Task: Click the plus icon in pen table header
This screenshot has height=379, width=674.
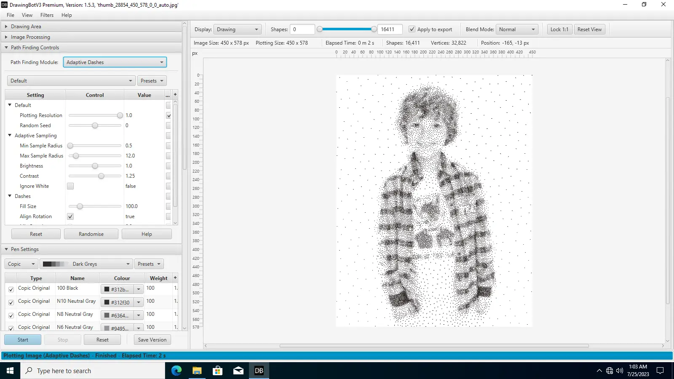Action: pyautogui.click(x=175, y=278)
